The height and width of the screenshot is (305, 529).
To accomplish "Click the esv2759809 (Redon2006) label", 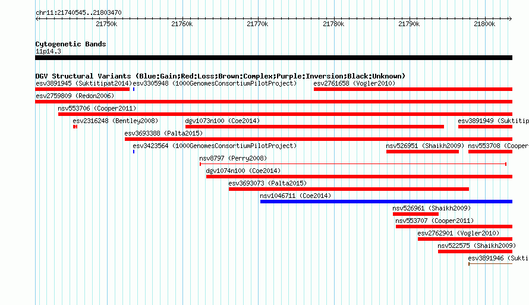I will tap(75, 96).
